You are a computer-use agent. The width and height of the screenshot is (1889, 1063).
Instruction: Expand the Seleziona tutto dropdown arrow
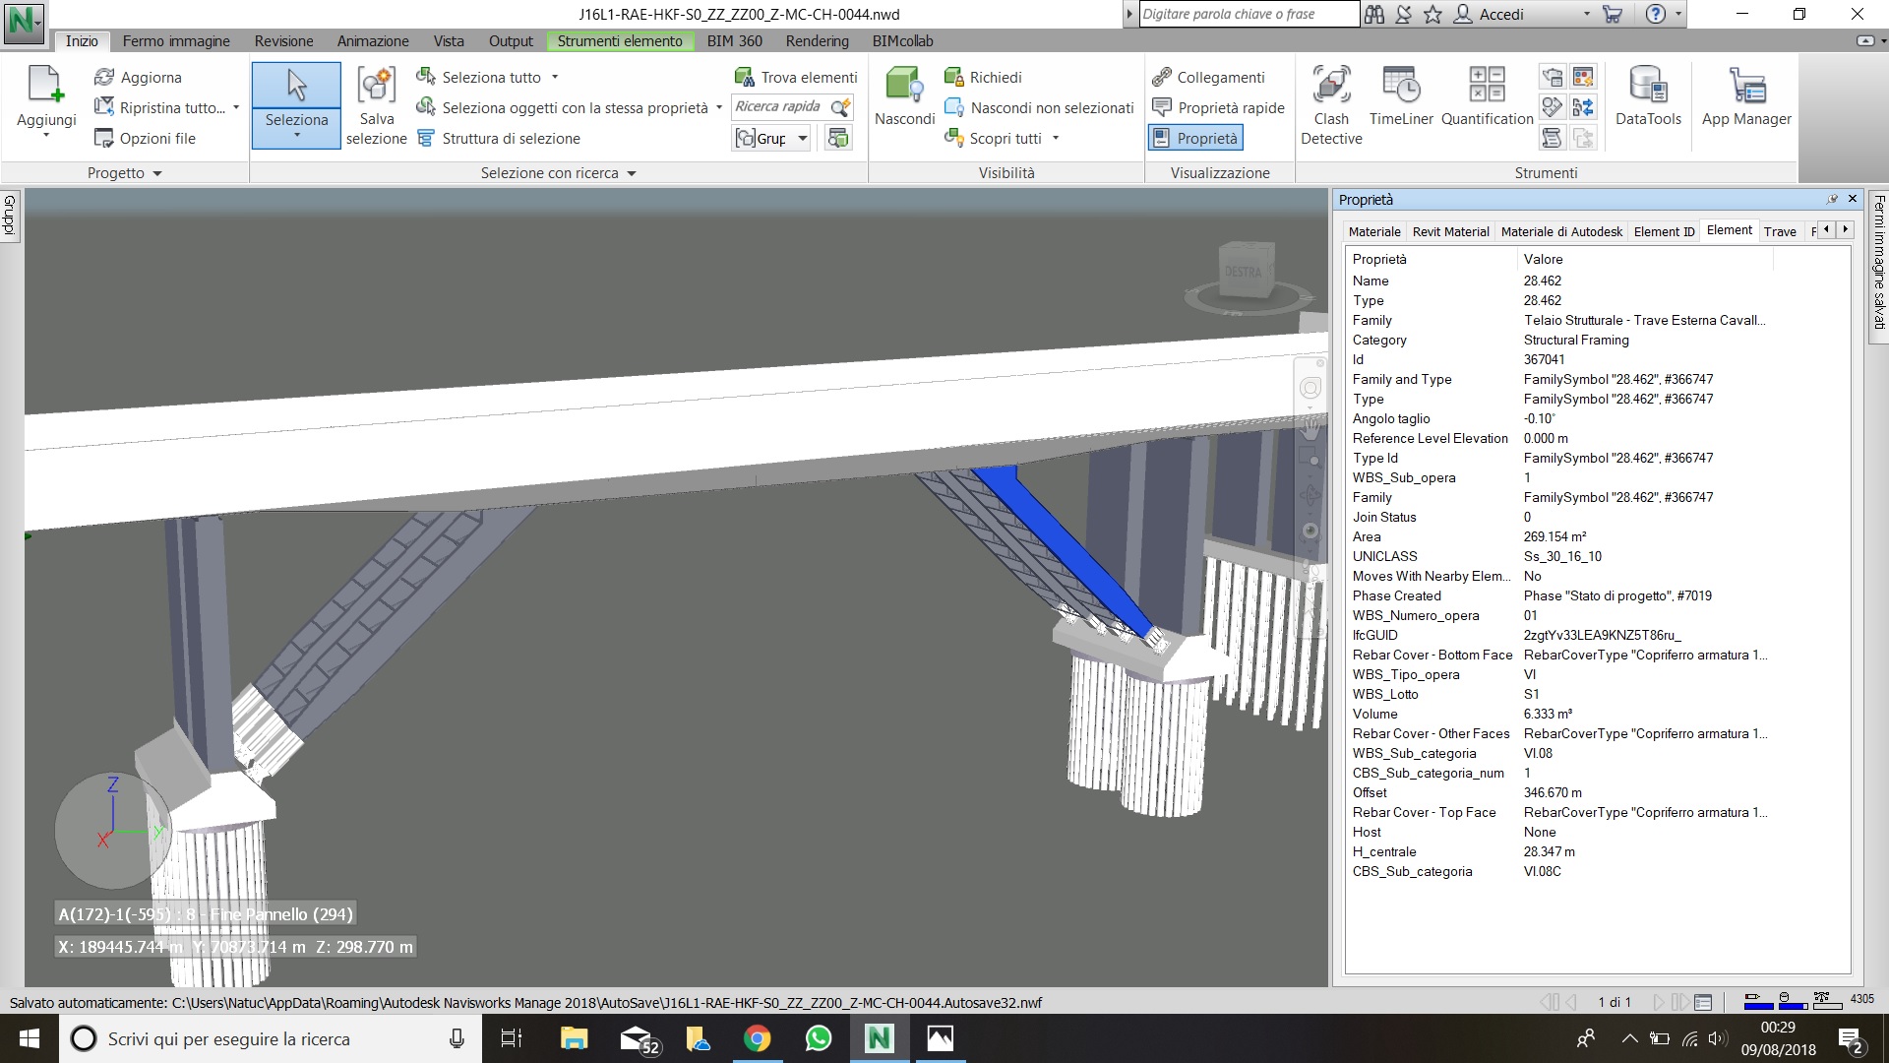(x=555, y=77)
